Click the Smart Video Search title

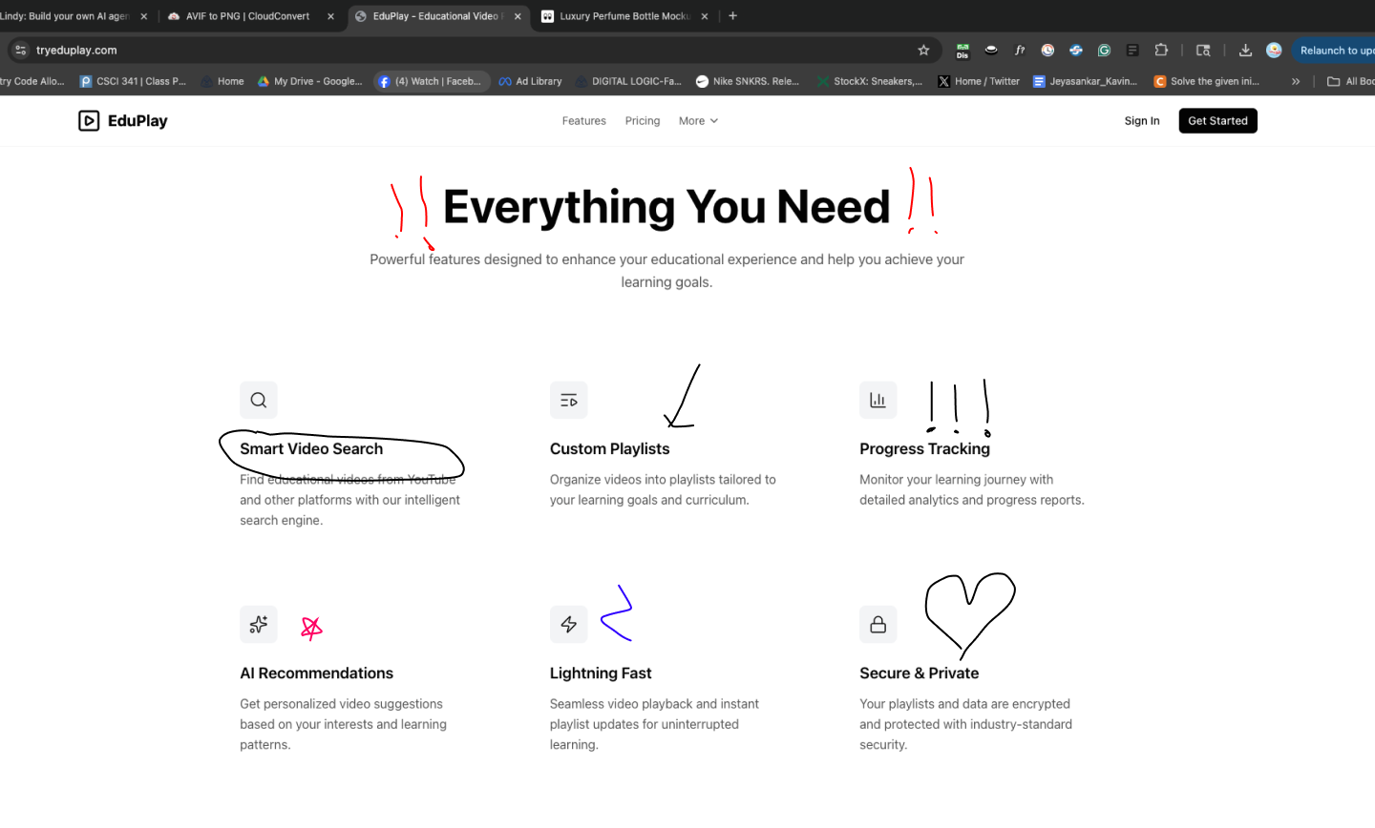tap(311, 448)
